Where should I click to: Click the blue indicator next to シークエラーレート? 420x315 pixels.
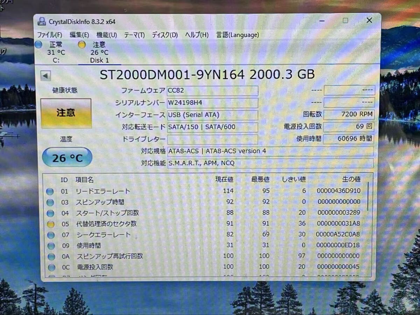click(x=51, y=235)
